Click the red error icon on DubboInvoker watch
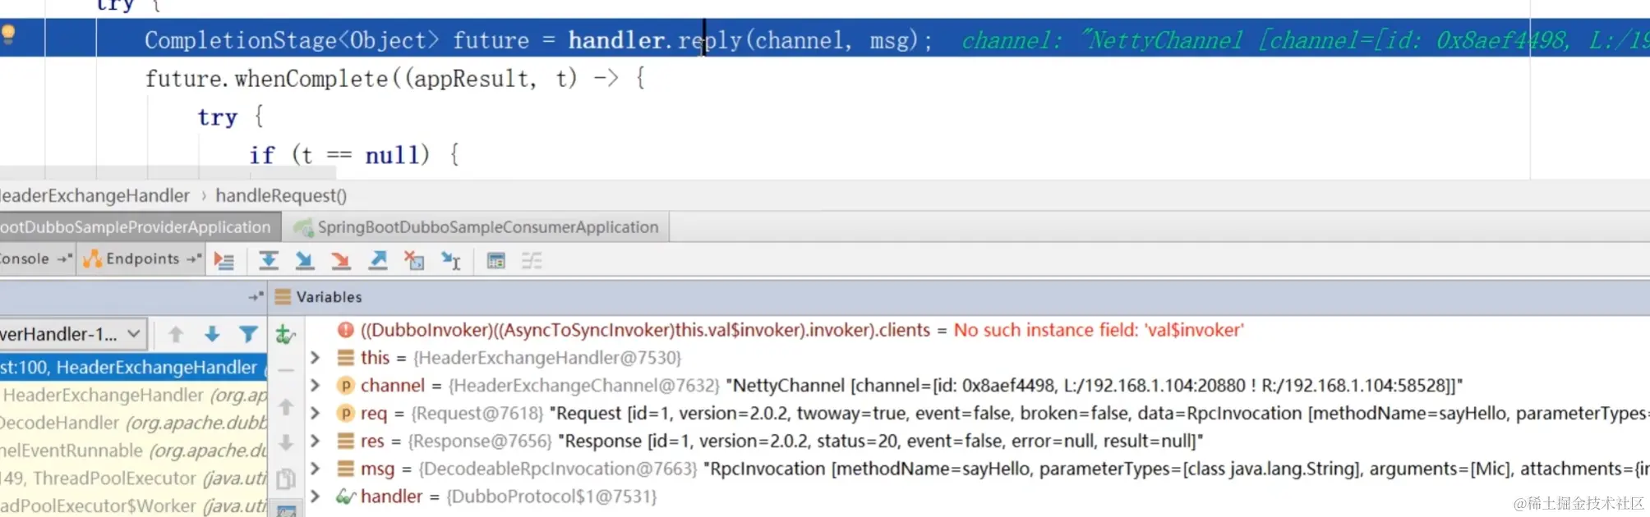Screen dimensions: 1650x517 [345, 330]
